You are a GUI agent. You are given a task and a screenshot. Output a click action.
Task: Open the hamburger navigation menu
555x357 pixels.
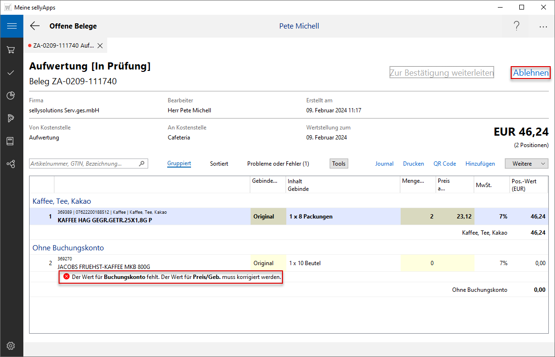click(11, 26)
